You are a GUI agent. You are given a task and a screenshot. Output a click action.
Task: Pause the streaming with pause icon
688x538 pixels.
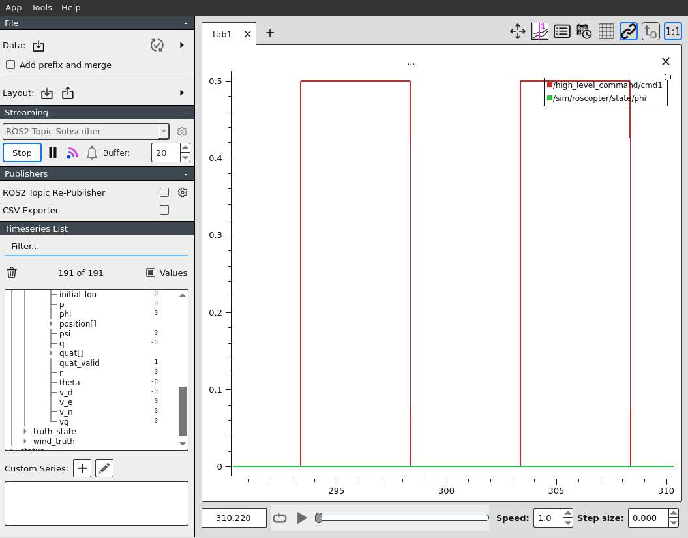click(53, 153)
